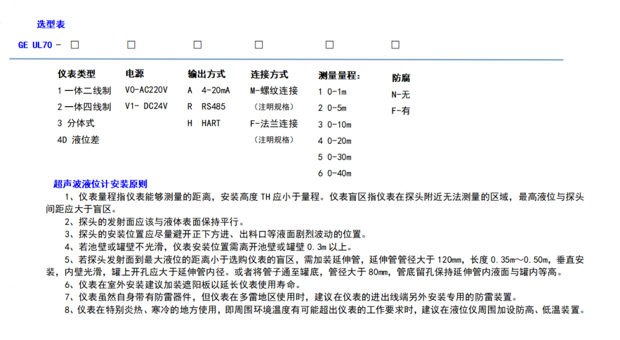Image resolution: width=620 pixels, height=340 pixels.
Task: Click anti-corrosion option N-无
Action: point(401,94)
